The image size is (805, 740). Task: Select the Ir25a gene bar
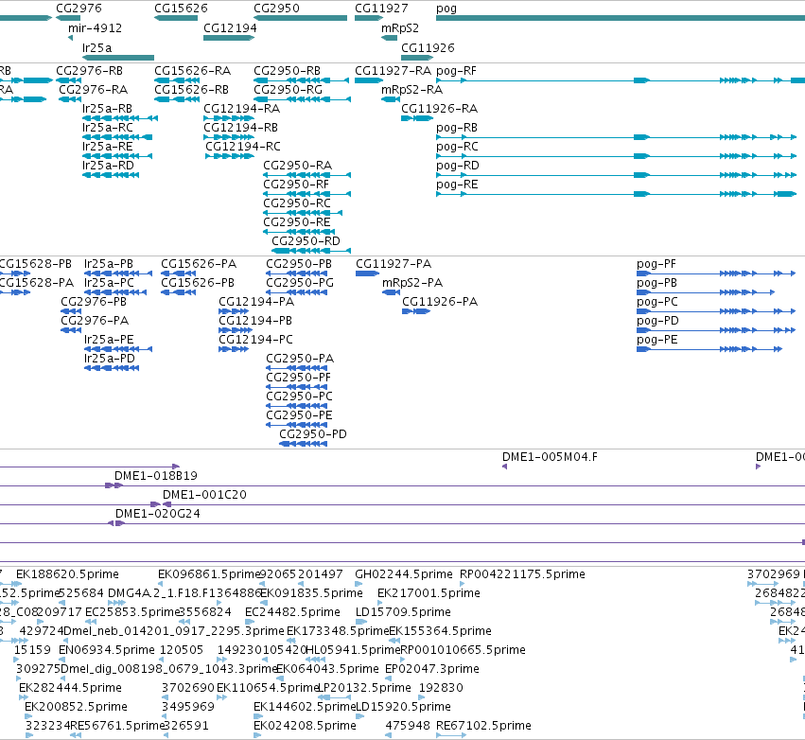tap(118, 58)
